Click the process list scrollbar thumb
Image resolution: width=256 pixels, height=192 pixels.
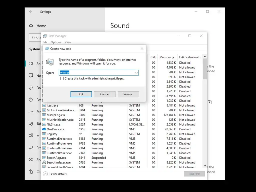205,69
